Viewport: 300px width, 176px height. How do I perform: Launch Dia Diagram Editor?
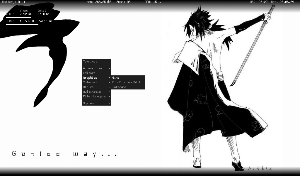pyautogui.click(x=128, y=82)
